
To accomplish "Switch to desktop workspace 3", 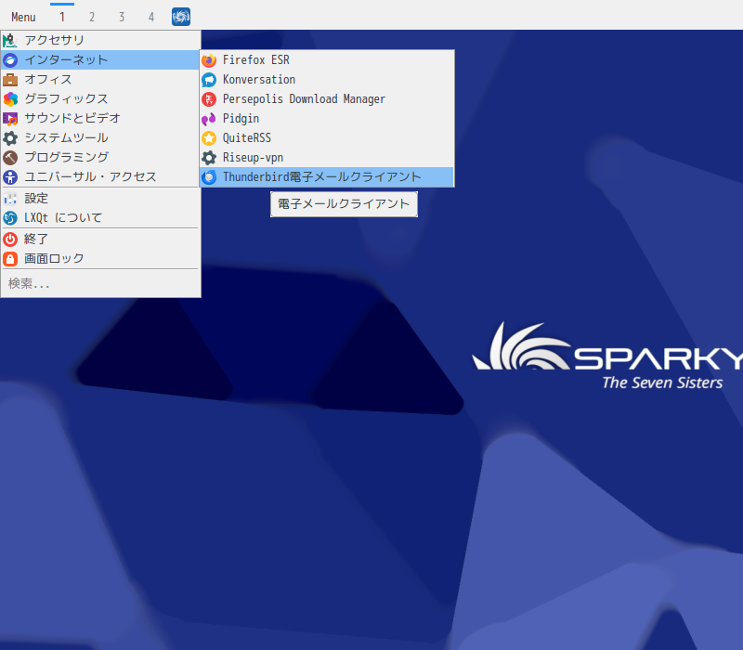I will point(122,17).
